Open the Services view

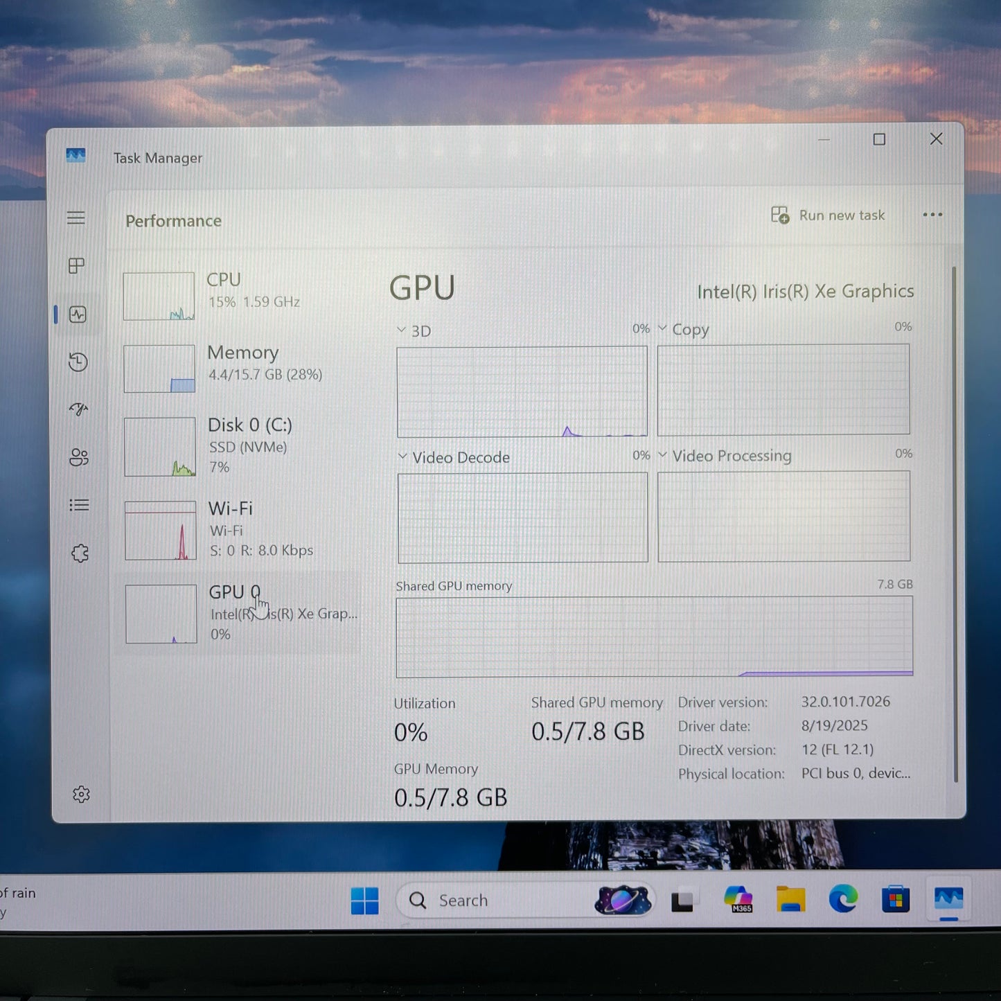coord(80,552)
